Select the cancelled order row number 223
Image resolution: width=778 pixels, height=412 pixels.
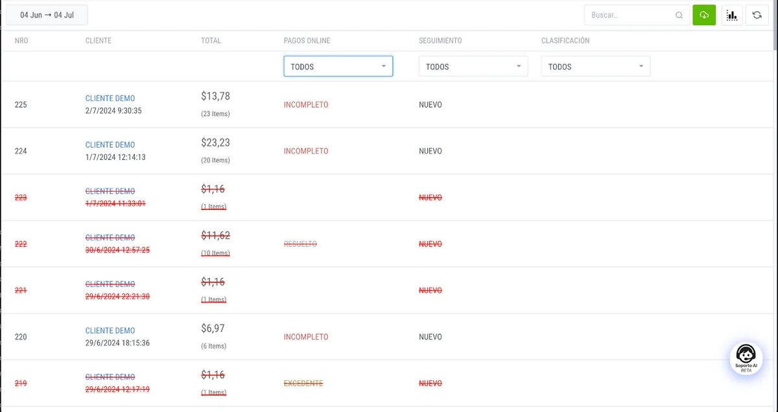(x=21, y=198)
